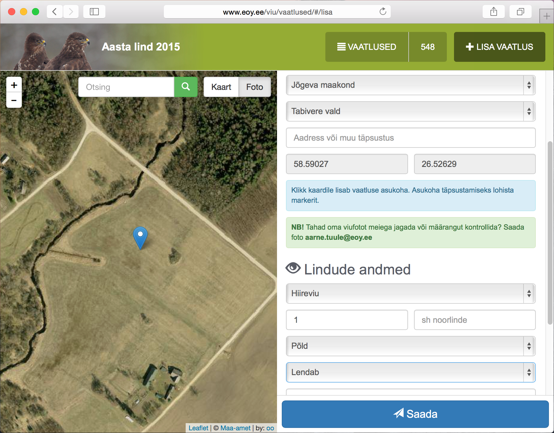The height and width of the screenshot is (433, 554).
Task: Switch map to Kaart view
Action: click(x=221, y=87)
